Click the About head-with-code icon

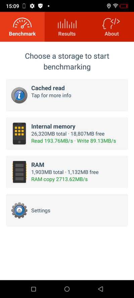click(x=111, y=24)
